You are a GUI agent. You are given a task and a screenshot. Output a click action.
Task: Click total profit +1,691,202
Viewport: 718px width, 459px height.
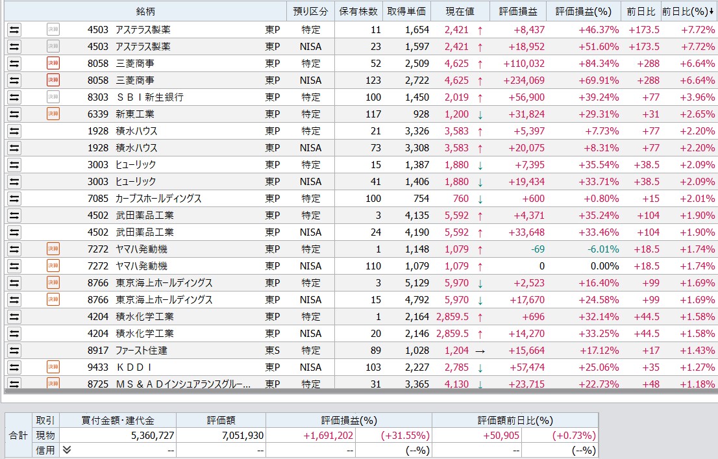[328, 435]
